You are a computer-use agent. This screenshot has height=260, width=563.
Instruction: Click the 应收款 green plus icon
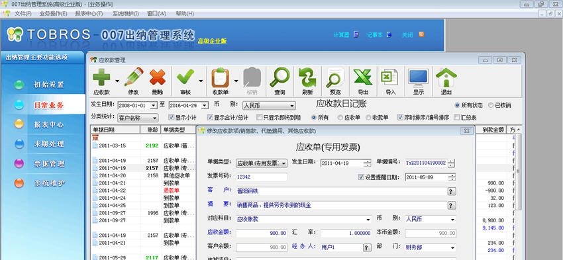click(101, 77)
